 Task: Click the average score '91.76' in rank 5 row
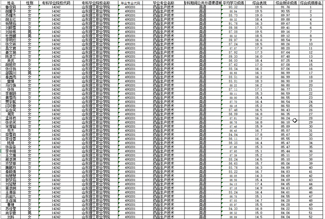233,24
